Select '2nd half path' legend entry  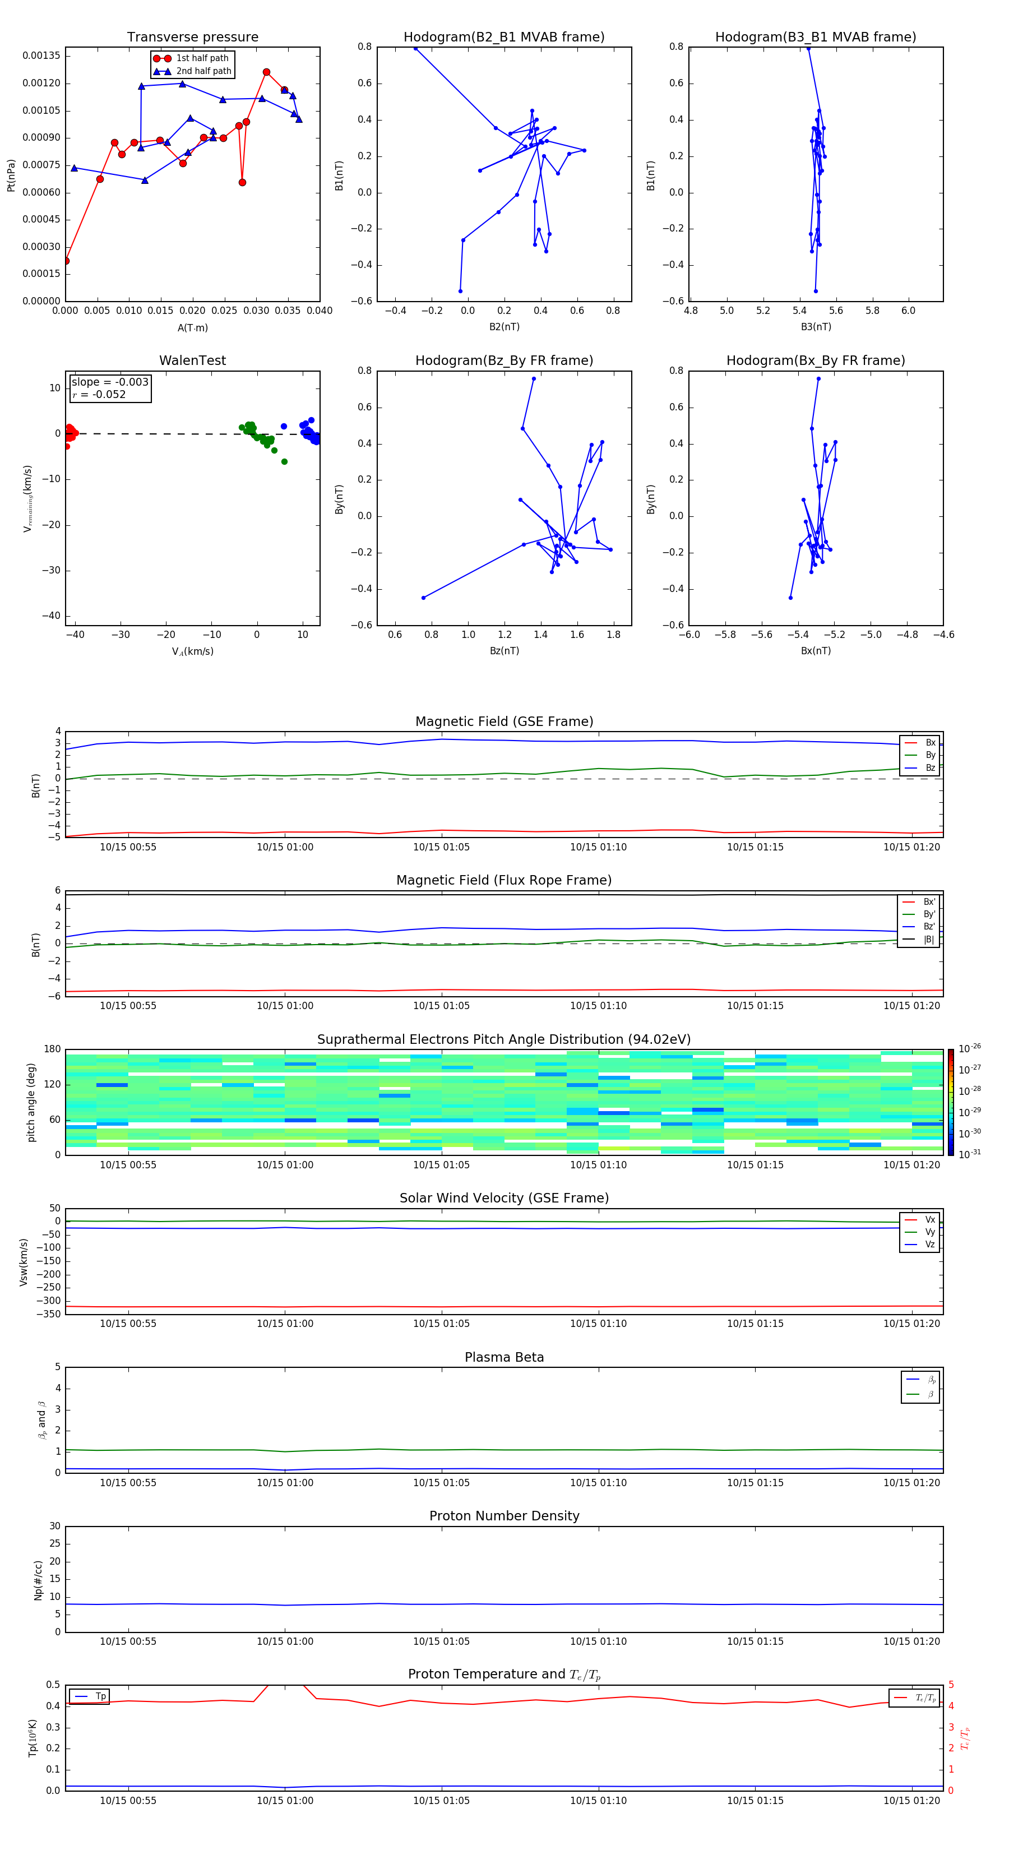pos(192,71)
